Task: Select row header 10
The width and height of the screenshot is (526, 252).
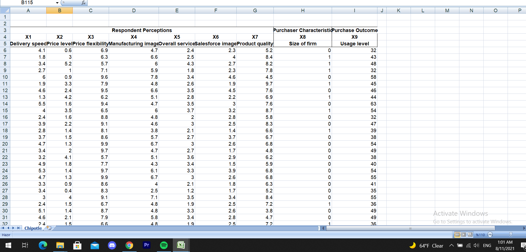Action: pyautogui.click(x=5, y=77)
